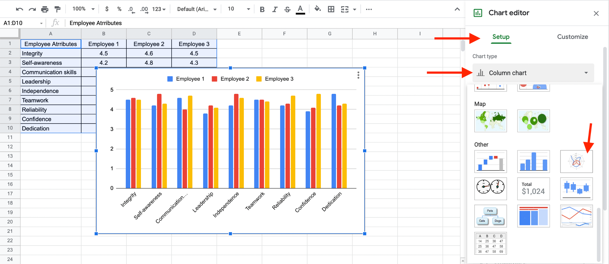This screenshot has width=609, height=264.
Task: Toggle bold formatting
Action: pos(262,9)
